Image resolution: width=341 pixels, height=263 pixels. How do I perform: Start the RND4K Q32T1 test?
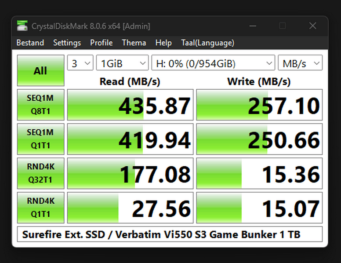pyautogui.click(x=41, y=173)
